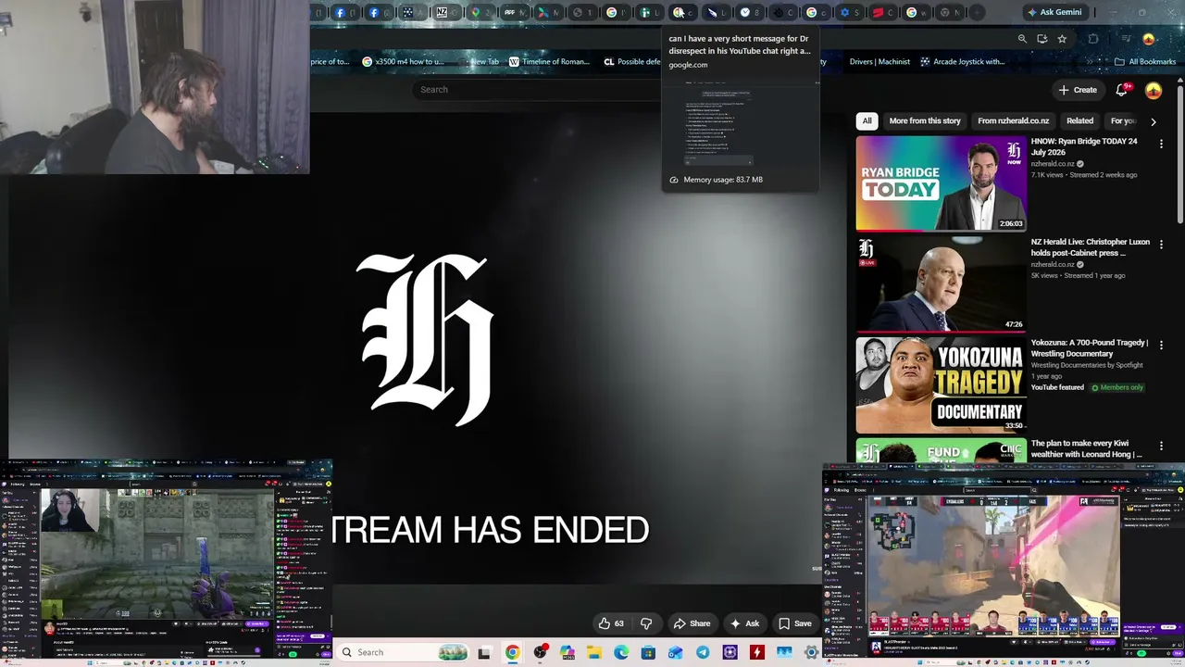1185x667 pixels.
Task: Open the Chrome profile avatar
Action: (1149, 39)
